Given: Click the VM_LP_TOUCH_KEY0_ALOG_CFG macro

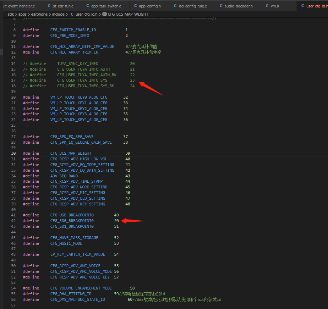Looking at the screenshot, I should pos(79,97).
